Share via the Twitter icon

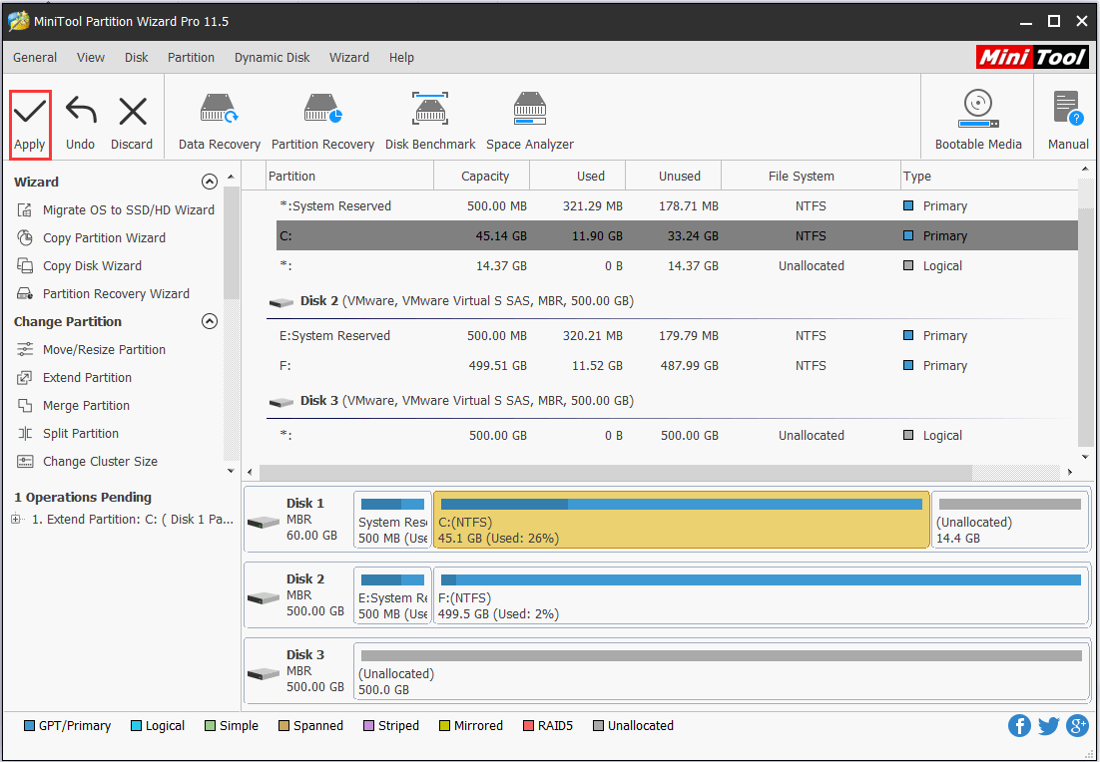tap(1048, 725)
